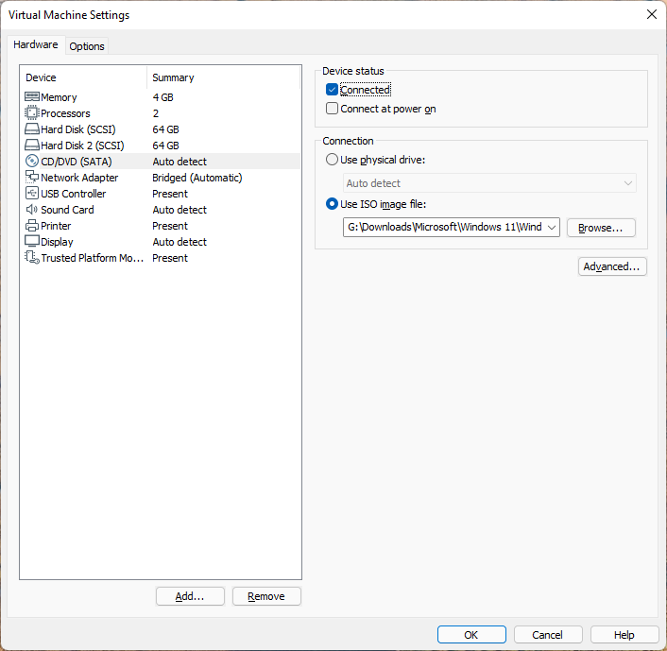Screen dimensions: 667x651
Task: Click the Sound Card speaker icon
Action: tap(32, 210)
